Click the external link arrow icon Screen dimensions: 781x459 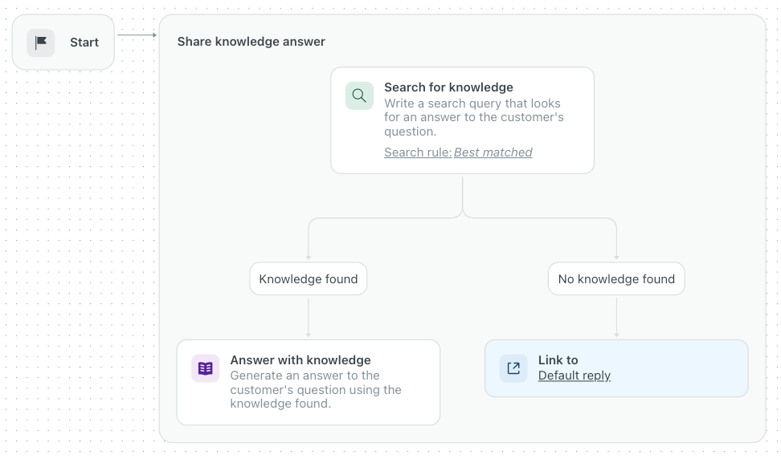pos(513,368)
